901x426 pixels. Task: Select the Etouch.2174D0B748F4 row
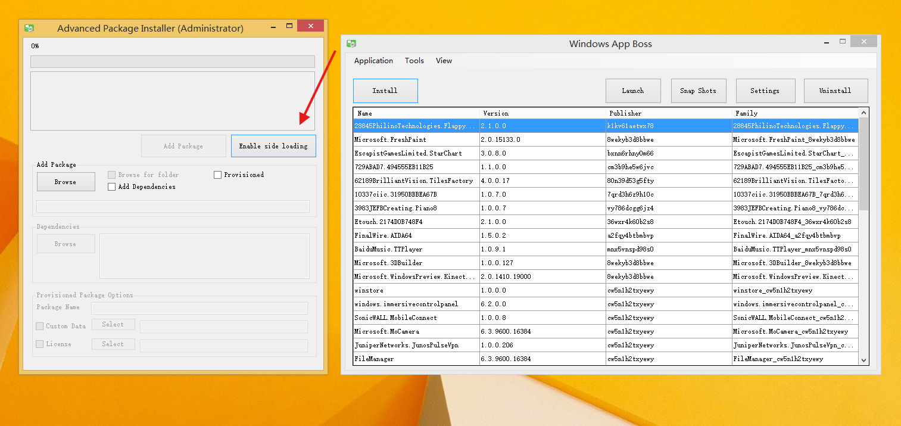[x=606, y=222]
